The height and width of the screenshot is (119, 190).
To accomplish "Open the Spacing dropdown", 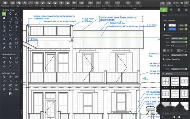I will click(x=179, y=55).
